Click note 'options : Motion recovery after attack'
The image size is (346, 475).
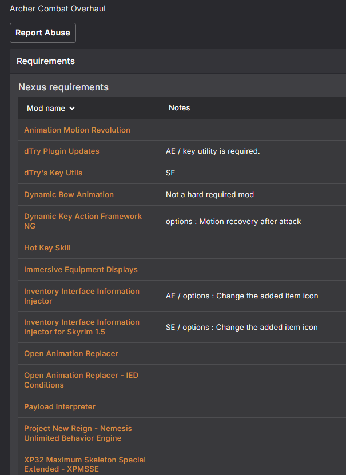233,221
